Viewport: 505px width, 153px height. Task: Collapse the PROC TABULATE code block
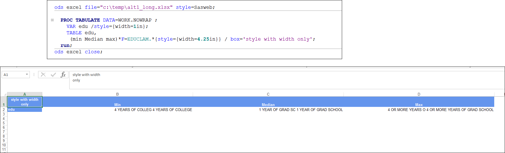pyautogui.click(x=52, y=20)
